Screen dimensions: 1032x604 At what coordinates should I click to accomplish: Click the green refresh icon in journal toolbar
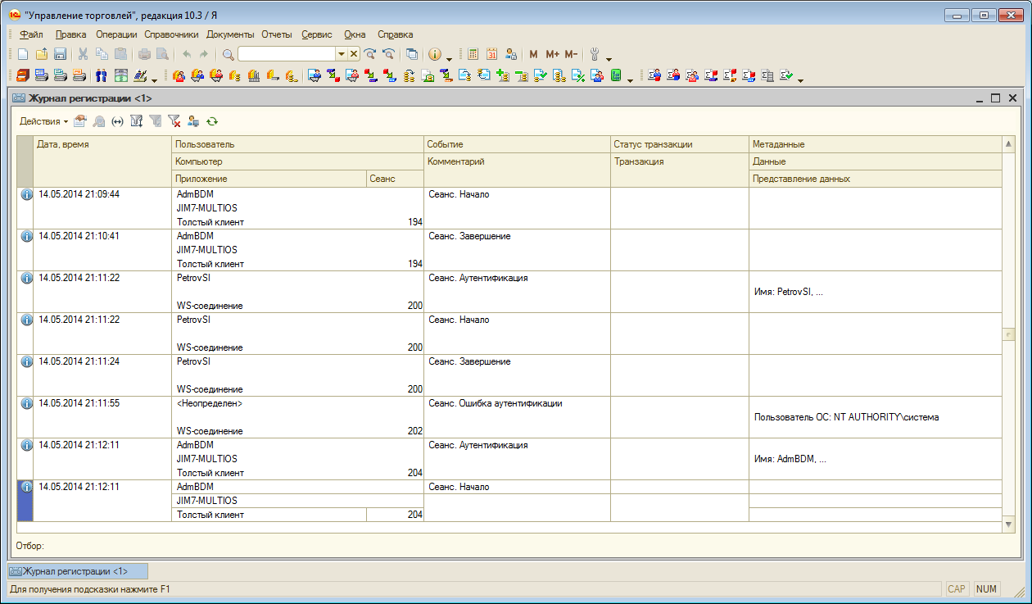pyautogui.click(x=212, y=121)
